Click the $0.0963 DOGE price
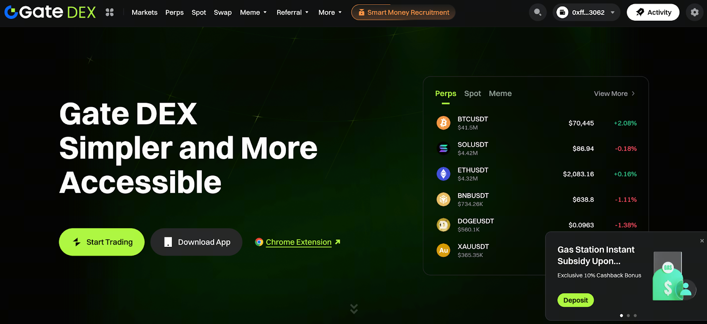Screen dimensions: 707x324 [581, 225]
